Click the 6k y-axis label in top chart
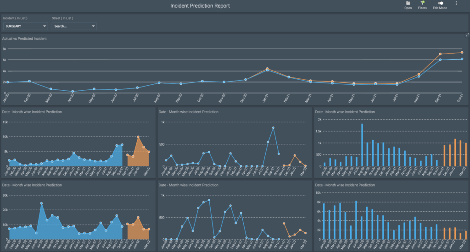Viewport: 470px width, 252px height. 4,60
